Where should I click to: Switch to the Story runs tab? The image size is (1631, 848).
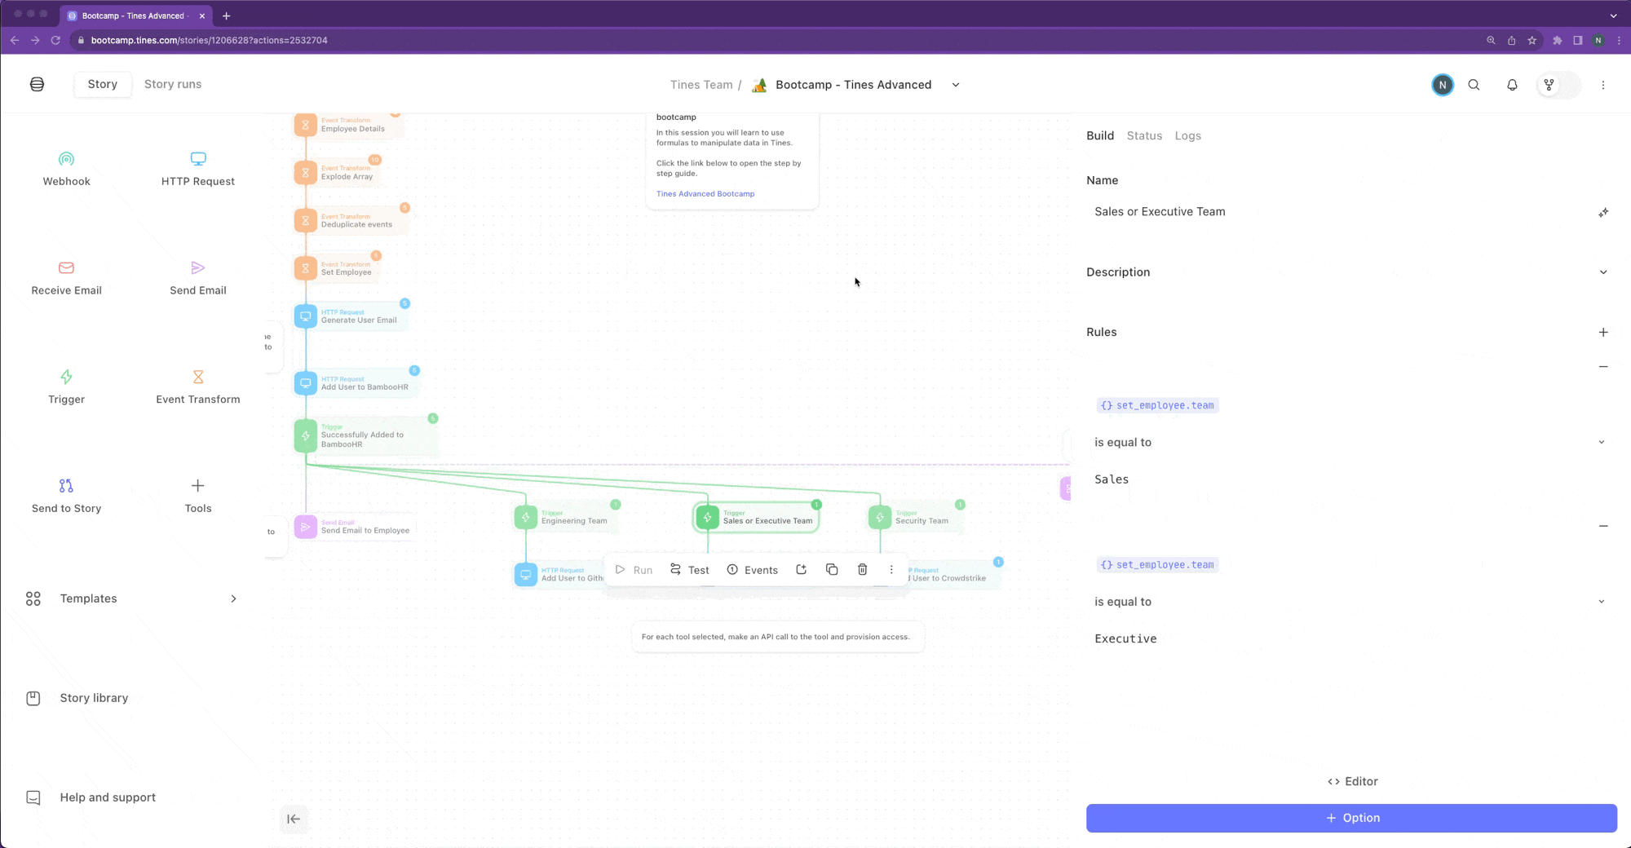click(173, 84)
